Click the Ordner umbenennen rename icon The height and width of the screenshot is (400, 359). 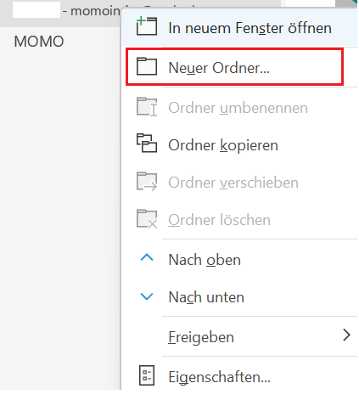point(147,106)
